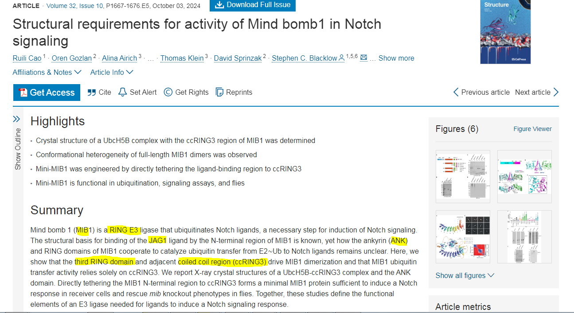574x313 pixels.
Task: Click the Cite quotation mark icon
Action: point(92,92)
